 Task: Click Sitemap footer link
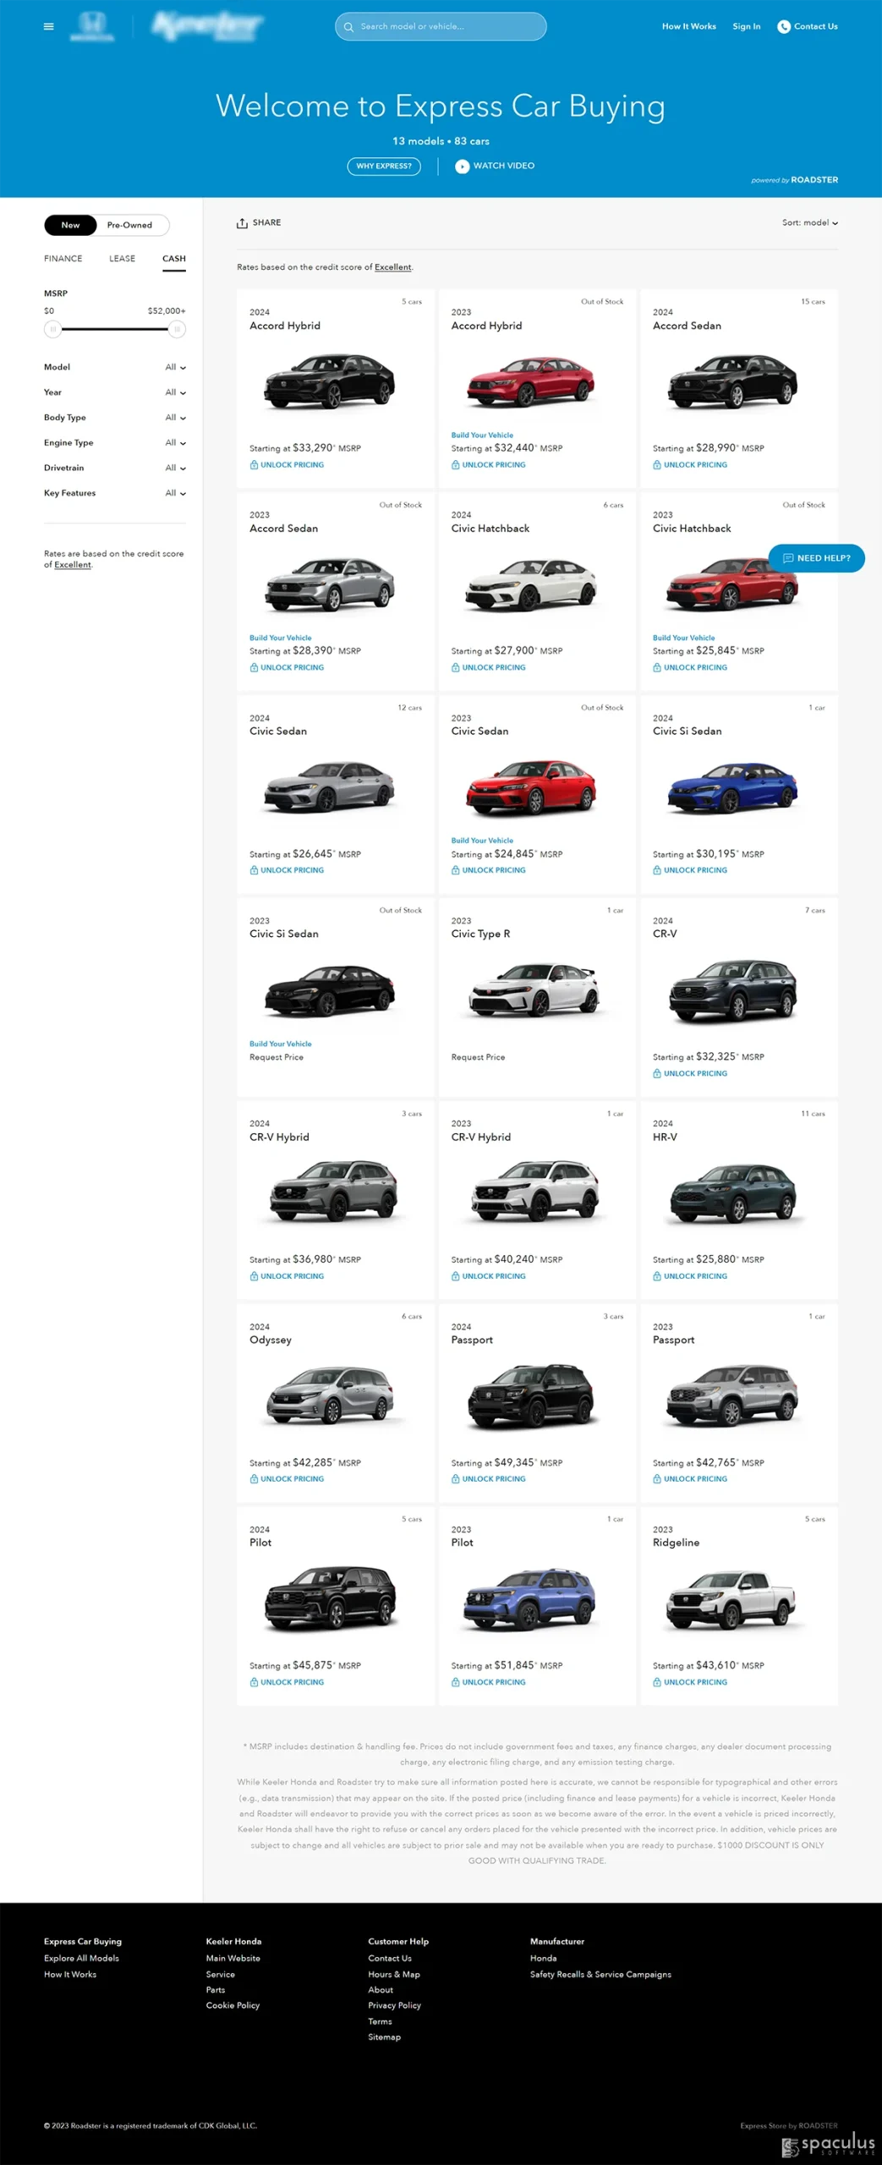(384, 2037)
